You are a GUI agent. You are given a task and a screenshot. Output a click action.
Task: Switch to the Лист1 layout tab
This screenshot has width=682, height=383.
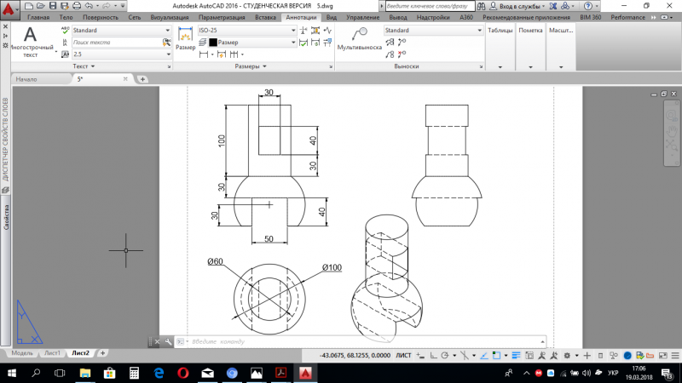click(52, 353)
